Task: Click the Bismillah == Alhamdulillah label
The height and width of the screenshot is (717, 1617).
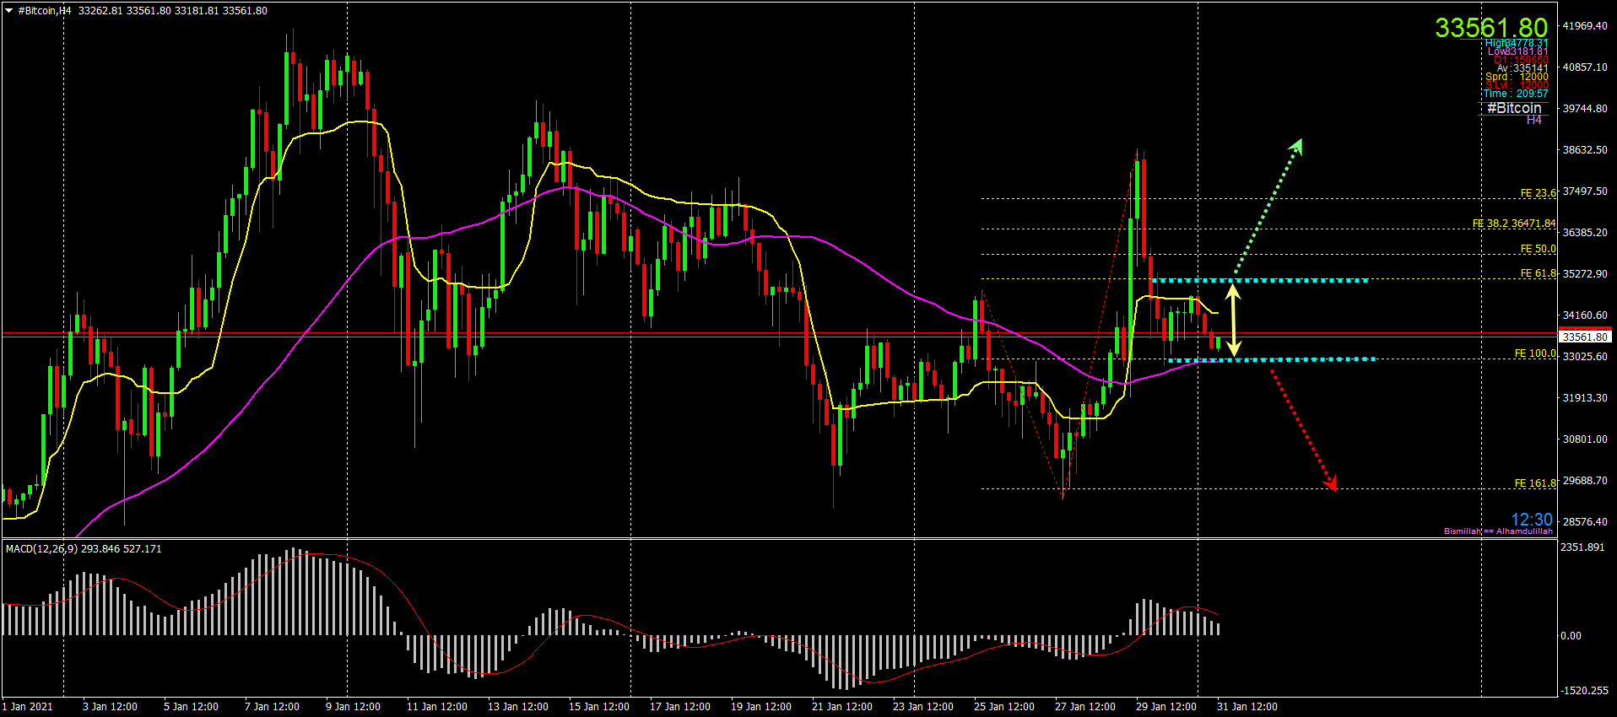Action: click(x=1498, y=531)
